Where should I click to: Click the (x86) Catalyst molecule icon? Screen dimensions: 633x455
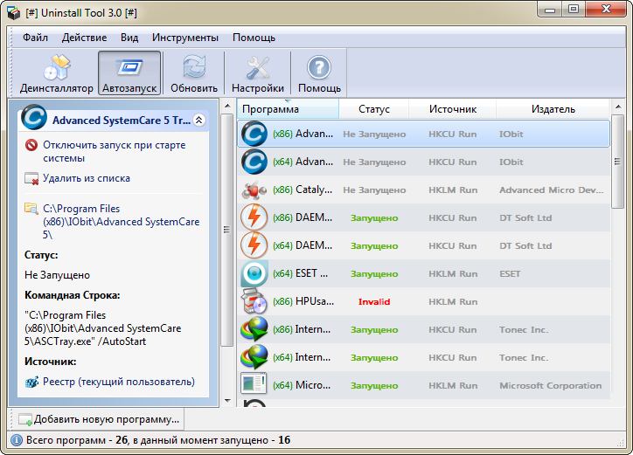[x=254, y=190]
